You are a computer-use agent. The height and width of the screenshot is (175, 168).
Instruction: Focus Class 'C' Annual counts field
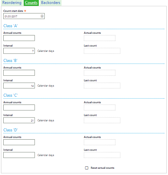(19, 108)
